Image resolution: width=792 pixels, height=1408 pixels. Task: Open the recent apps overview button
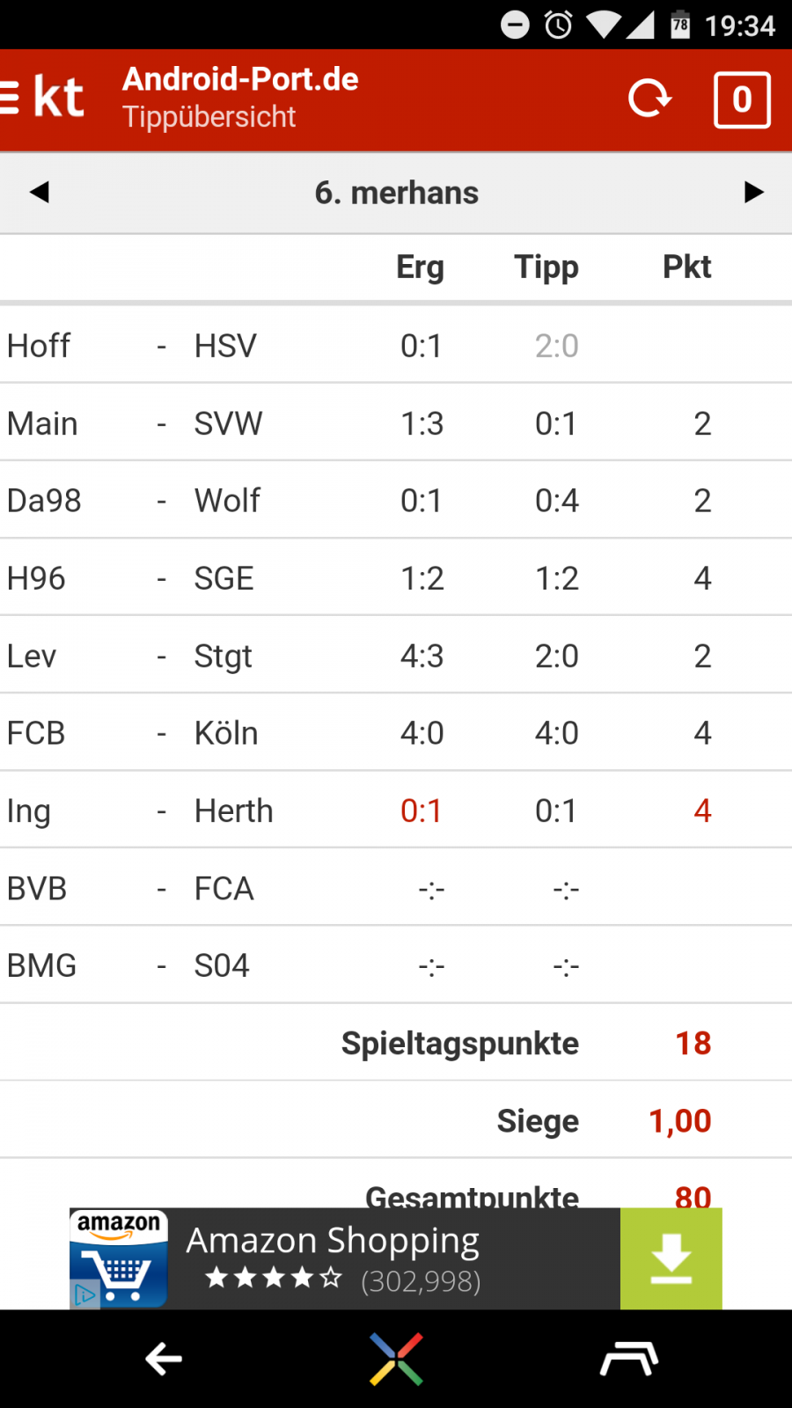628,1359
